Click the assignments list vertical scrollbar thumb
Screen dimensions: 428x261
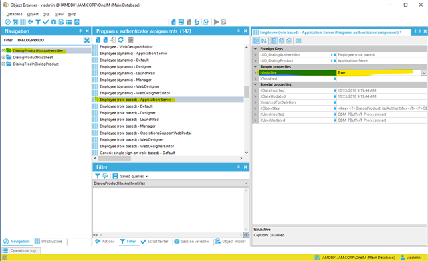tap(247, 92)
